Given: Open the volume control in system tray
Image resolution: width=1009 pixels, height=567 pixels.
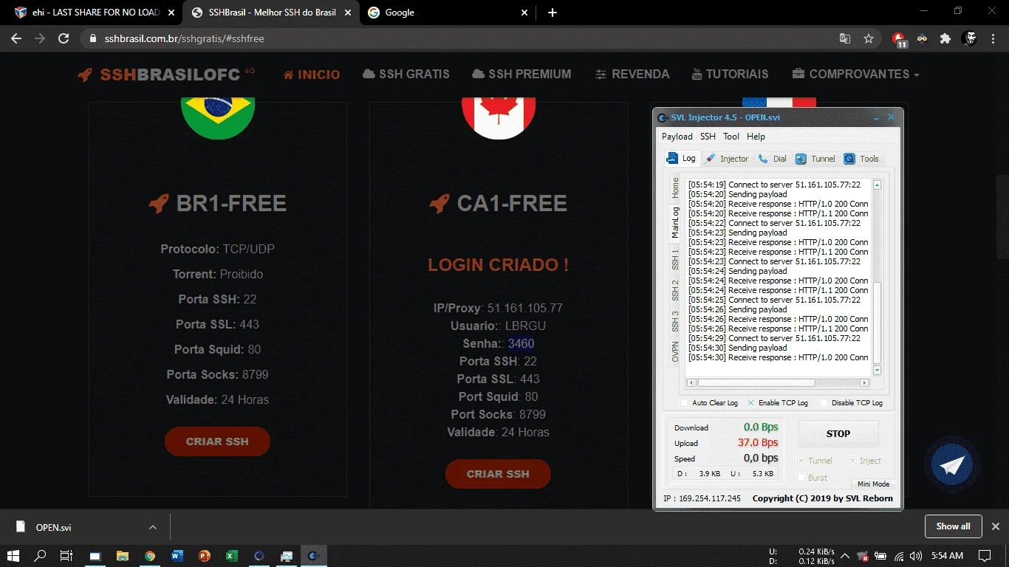Looking at the screenshot, I should point(916,555).
